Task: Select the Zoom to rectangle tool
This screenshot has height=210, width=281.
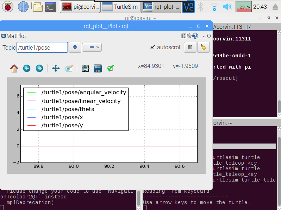Action: coord(69,68)
